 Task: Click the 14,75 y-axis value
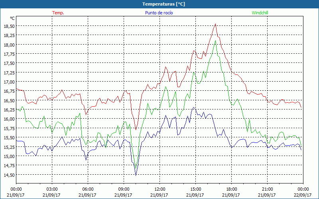coord(9,166)
